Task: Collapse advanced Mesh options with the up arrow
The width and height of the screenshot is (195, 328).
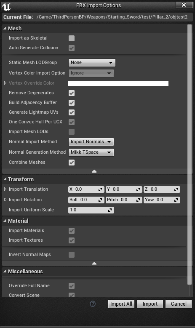Action: [94, 171]
